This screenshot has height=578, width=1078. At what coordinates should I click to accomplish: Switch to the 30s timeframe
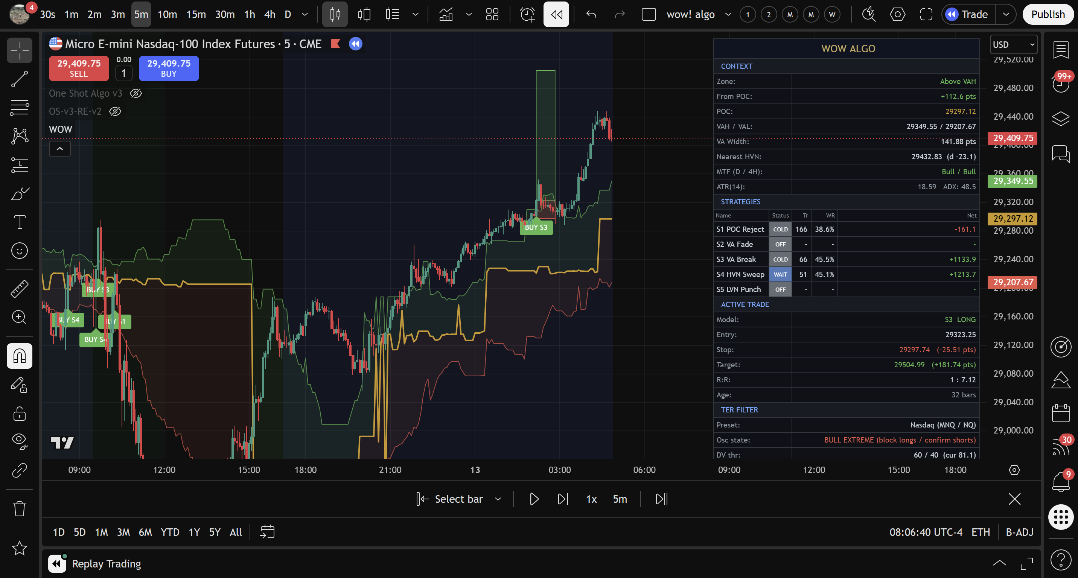[x=48, y=14]
